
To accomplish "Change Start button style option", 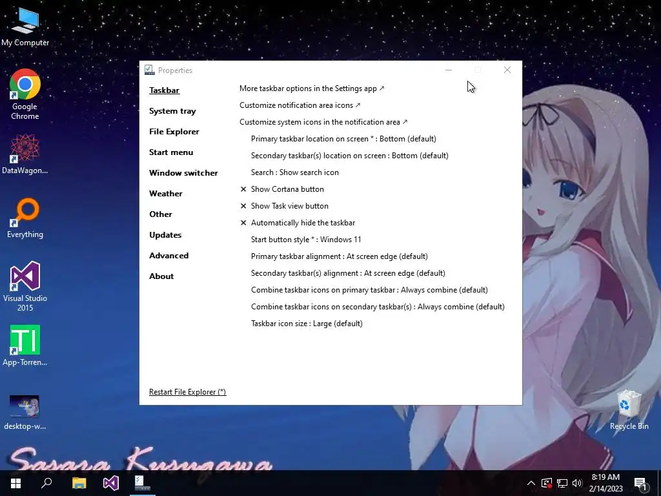I will point(306,240).
